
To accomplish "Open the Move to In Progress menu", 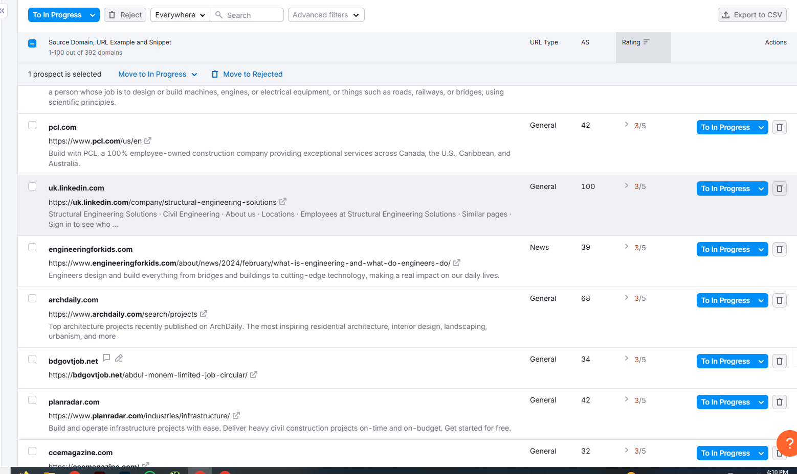I will (158, 74).
